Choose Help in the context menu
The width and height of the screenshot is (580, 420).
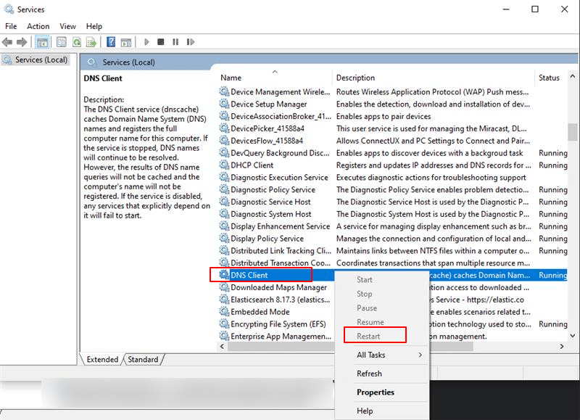(382, 411)
